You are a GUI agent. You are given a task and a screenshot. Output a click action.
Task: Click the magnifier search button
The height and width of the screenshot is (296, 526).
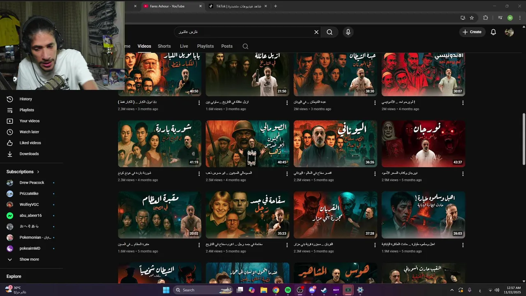click(330, 32)
